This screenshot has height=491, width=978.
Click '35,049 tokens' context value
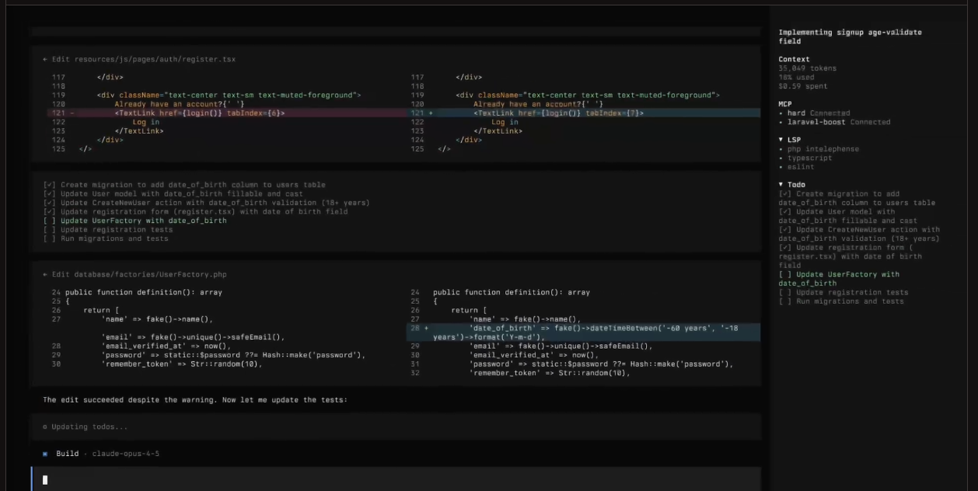coord(807,68)
